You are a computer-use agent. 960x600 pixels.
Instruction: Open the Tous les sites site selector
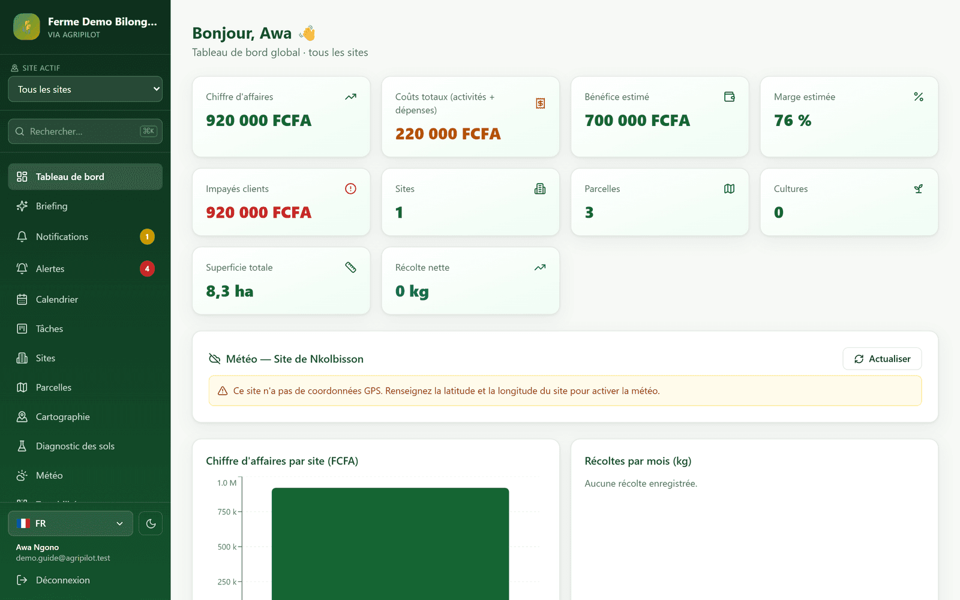[x=85, y=89]
